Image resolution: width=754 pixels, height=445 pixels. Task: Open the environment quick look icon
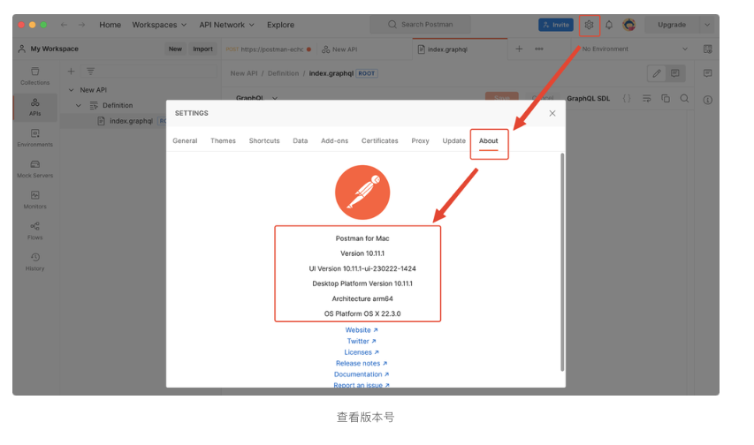click(x=707, y=49)
